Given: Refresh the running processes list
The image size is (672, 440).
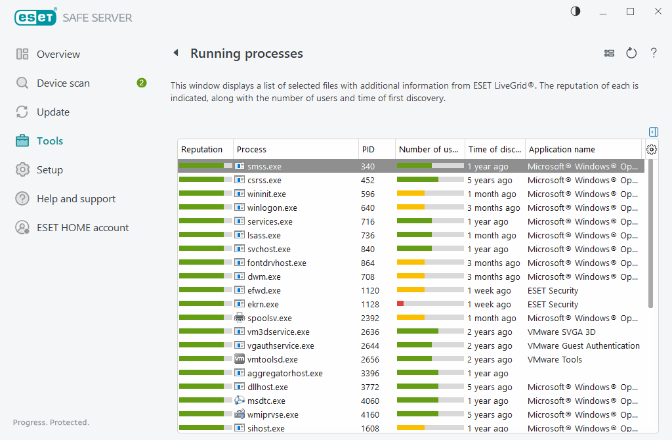Looking at the screenshot, I should (x=631, y=53).
